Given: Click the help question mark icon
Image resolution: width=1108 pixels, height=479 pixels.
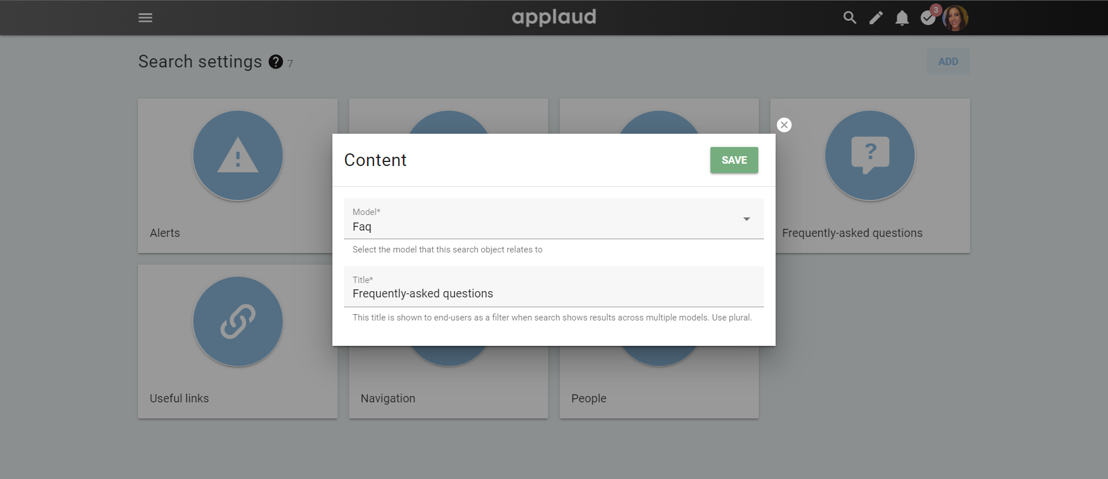Looking at the screenshot, I should [x=276, y=62].
